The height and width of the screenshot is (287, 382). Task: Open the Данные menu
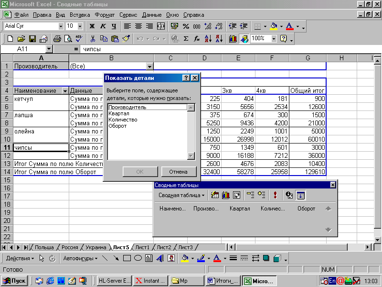[151, 15]
